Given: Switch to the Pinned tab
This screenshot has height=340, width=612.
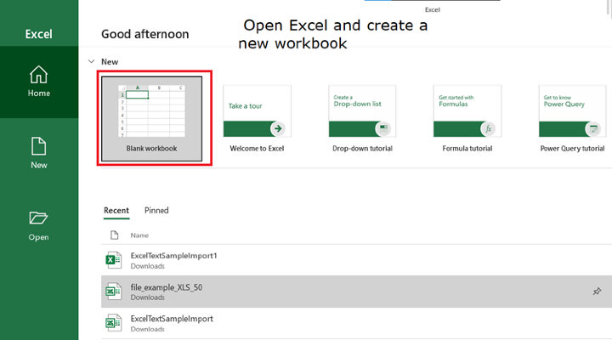Looking at the screenshot, I should (156, 211).
